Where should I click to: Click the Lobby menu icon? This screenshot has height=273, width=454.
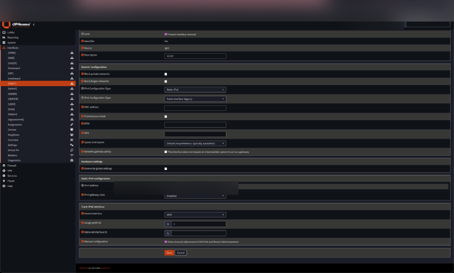coord(4,32)
